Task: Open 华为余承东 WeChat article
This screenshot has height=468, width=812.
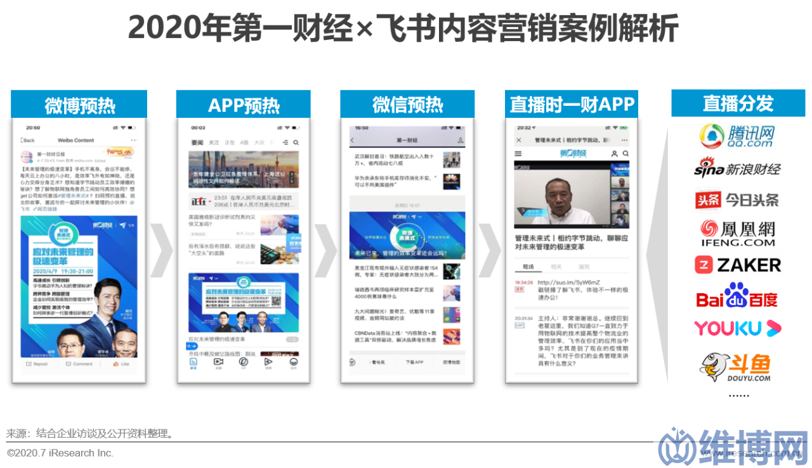Action: click(407, 182)
